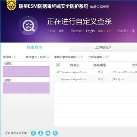The image size is (137, 137).
Task: Click the 云发现威胁 0个 label
Action: pos(99,57)
